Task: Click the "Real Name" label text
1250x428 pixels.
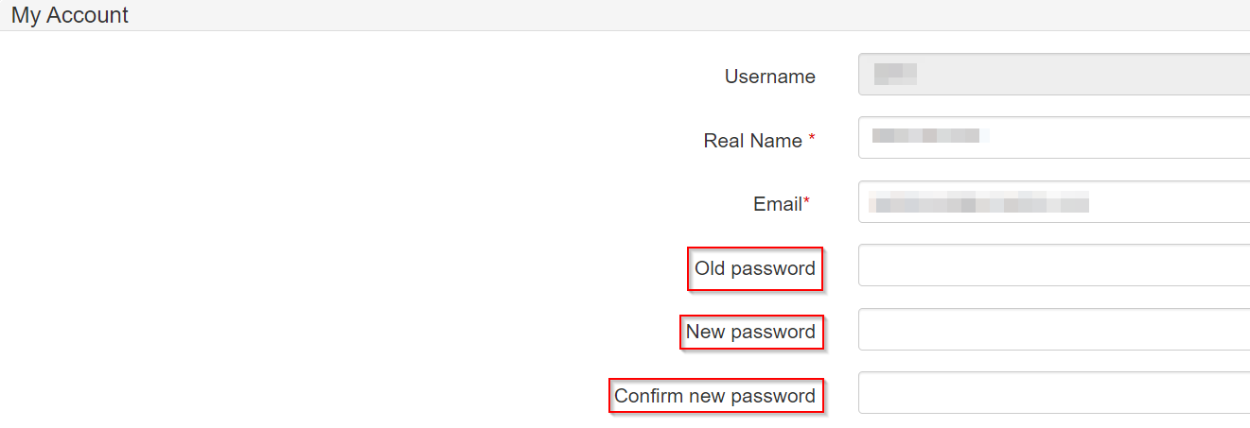Action: (752, 141)
